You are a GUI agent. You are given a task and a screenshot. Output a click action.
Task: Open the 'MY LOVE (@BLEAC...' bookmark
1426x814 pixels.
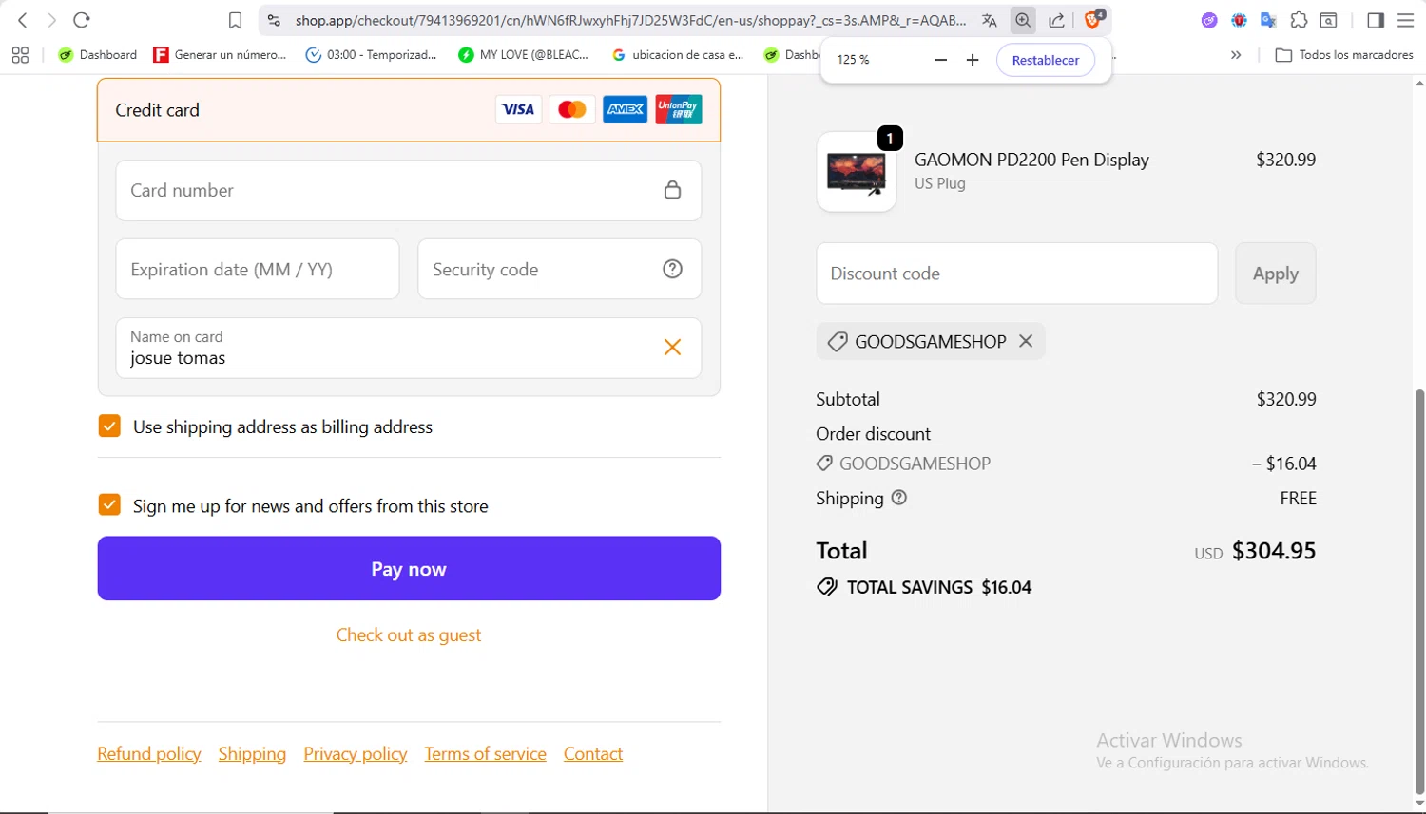(524, 55)
